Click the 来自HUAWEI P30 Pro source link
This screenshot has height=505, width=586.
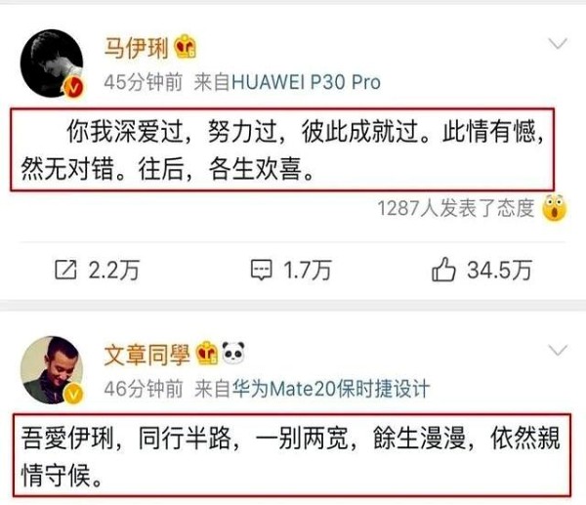pos(287,82)
